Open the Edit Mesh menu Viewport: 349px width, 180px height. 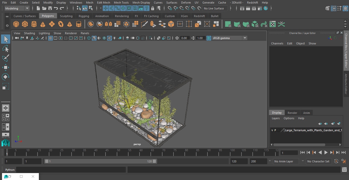point(103,3)
